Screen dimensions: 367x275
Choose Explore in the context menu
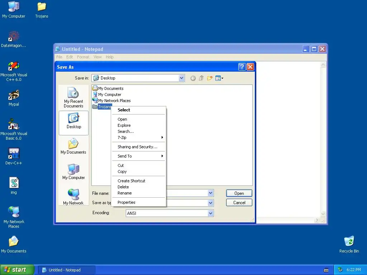click(139, 125)
